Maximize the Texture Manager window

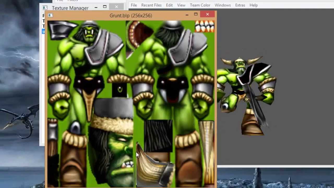(x=105, y=7)
